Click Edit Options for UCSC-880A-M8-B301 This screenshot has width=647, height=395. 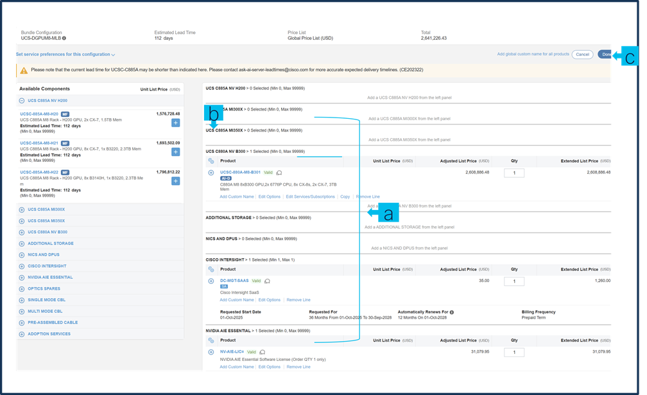click(270, 197)
